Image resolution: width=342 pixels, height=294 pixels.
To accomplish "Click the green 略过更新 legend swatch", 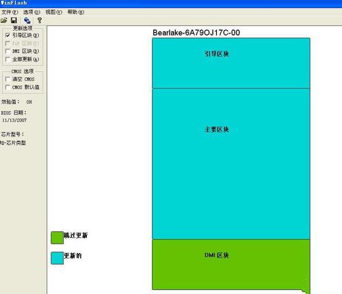I will click(57, 238).
